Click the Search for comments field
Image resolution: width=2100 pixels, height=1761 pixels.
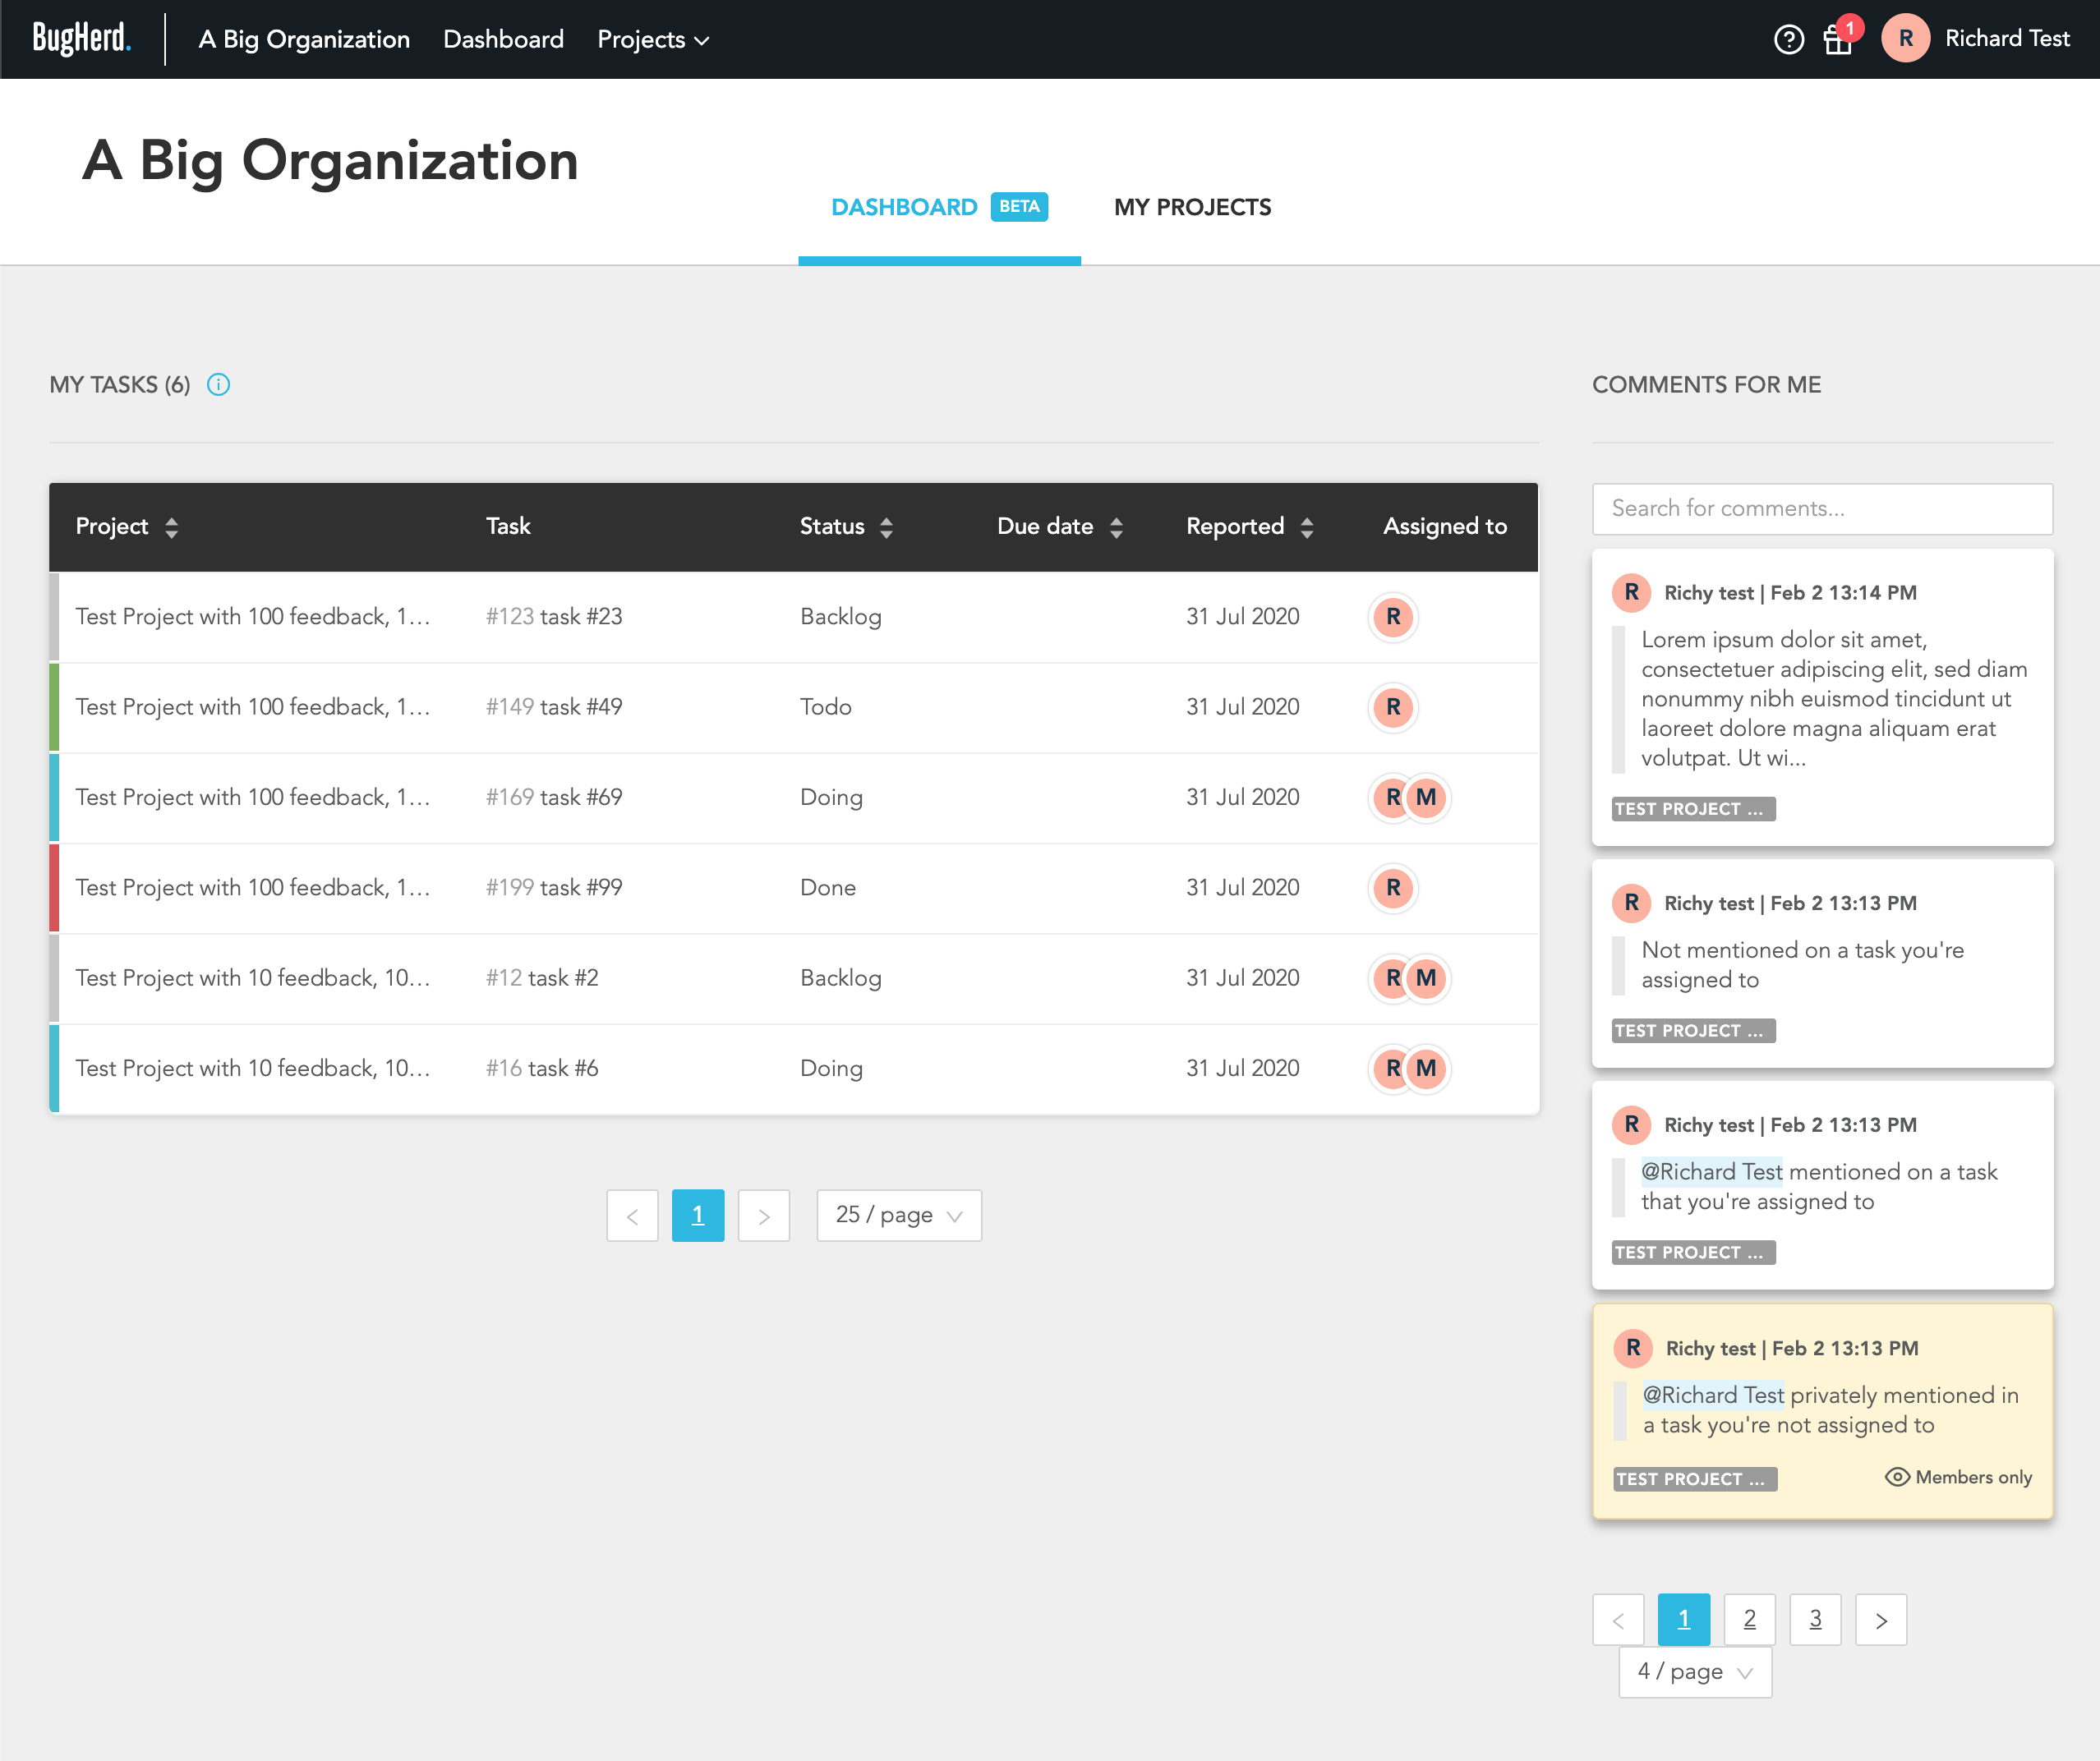click(x=1821, y=508)
